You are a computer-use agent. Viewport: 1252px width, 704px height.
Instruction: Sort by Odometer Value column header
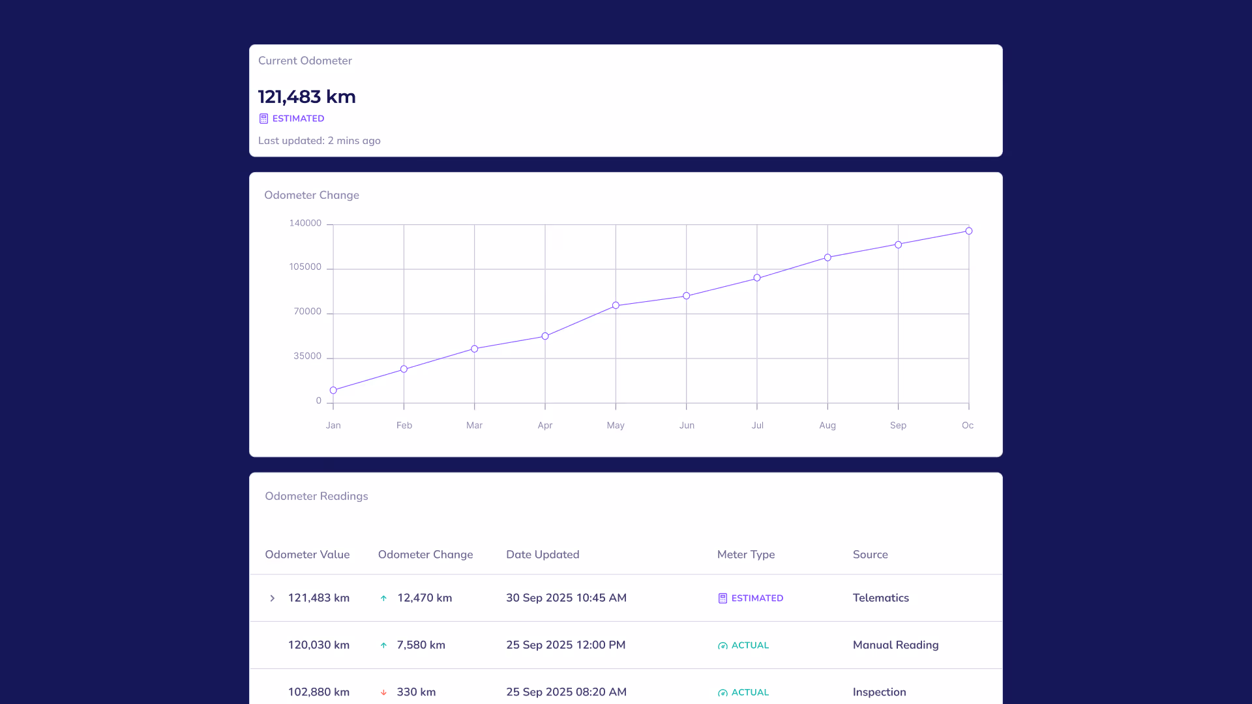click(307, 555)
